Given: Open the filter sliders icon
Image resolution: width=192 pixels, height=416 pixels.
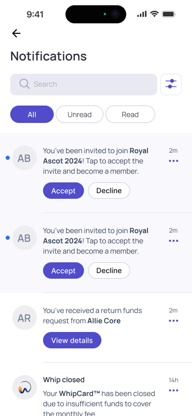Looking at the screenshot, I should click(171, 85).
